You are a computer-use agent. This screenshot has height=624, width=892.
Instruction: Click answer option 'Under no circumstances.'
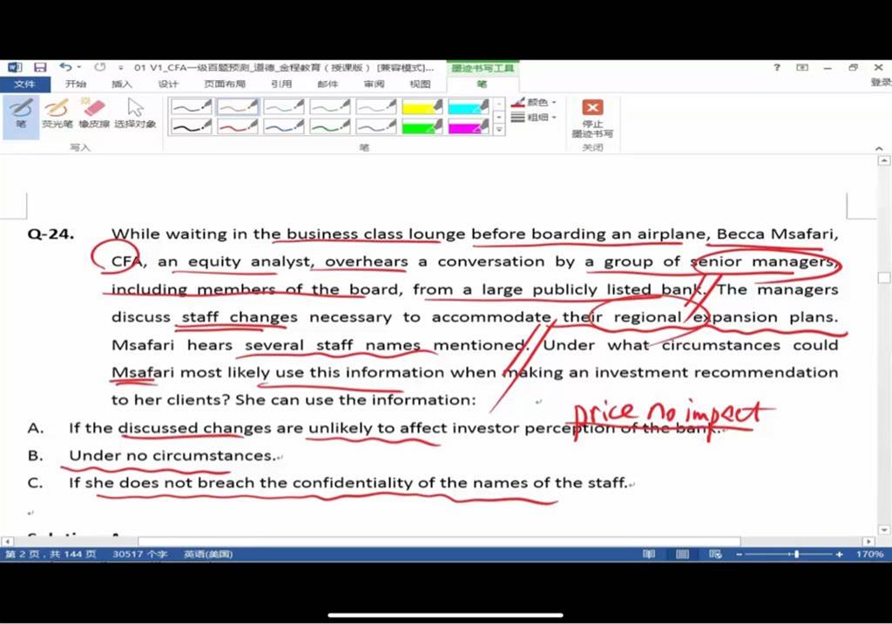[172, 456]
